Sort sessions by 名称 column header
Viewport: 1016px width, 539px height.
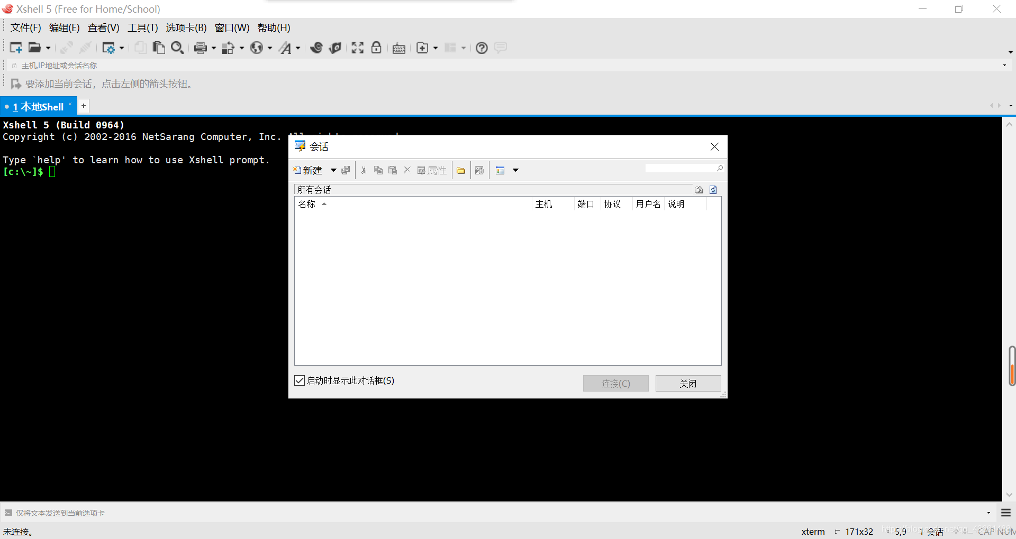[413, 204]
